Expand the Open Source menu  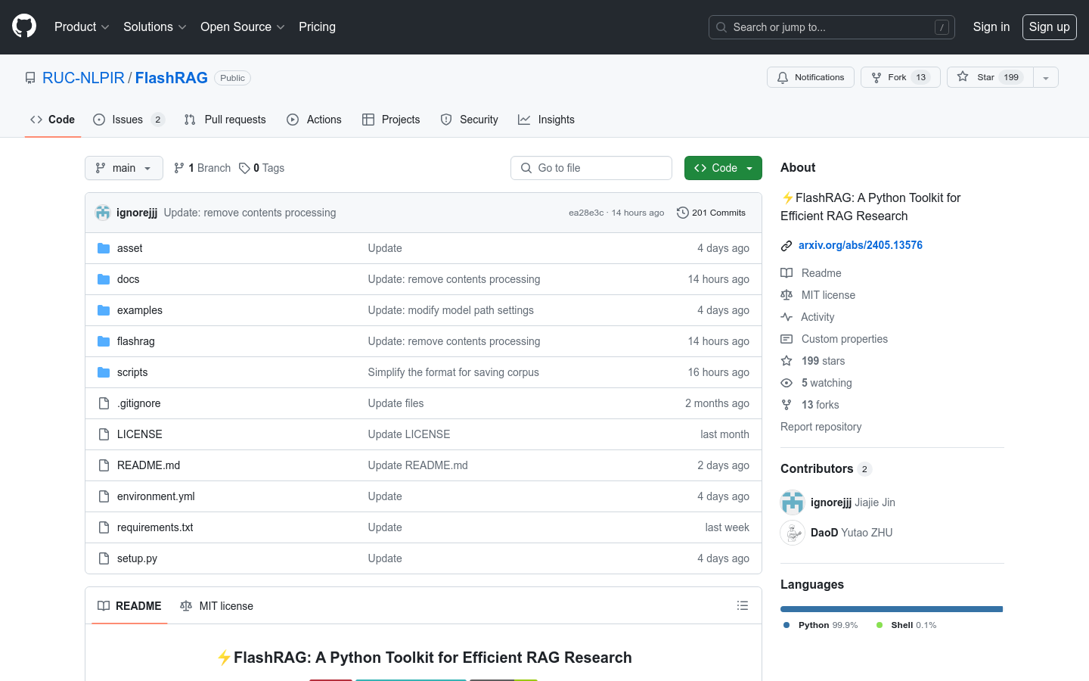tap(243, 26)
